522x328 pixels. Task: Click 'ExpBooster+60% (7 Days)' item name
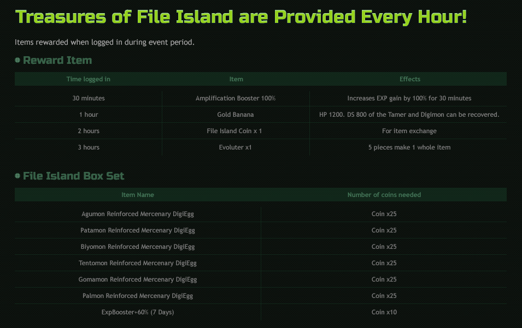138,312
